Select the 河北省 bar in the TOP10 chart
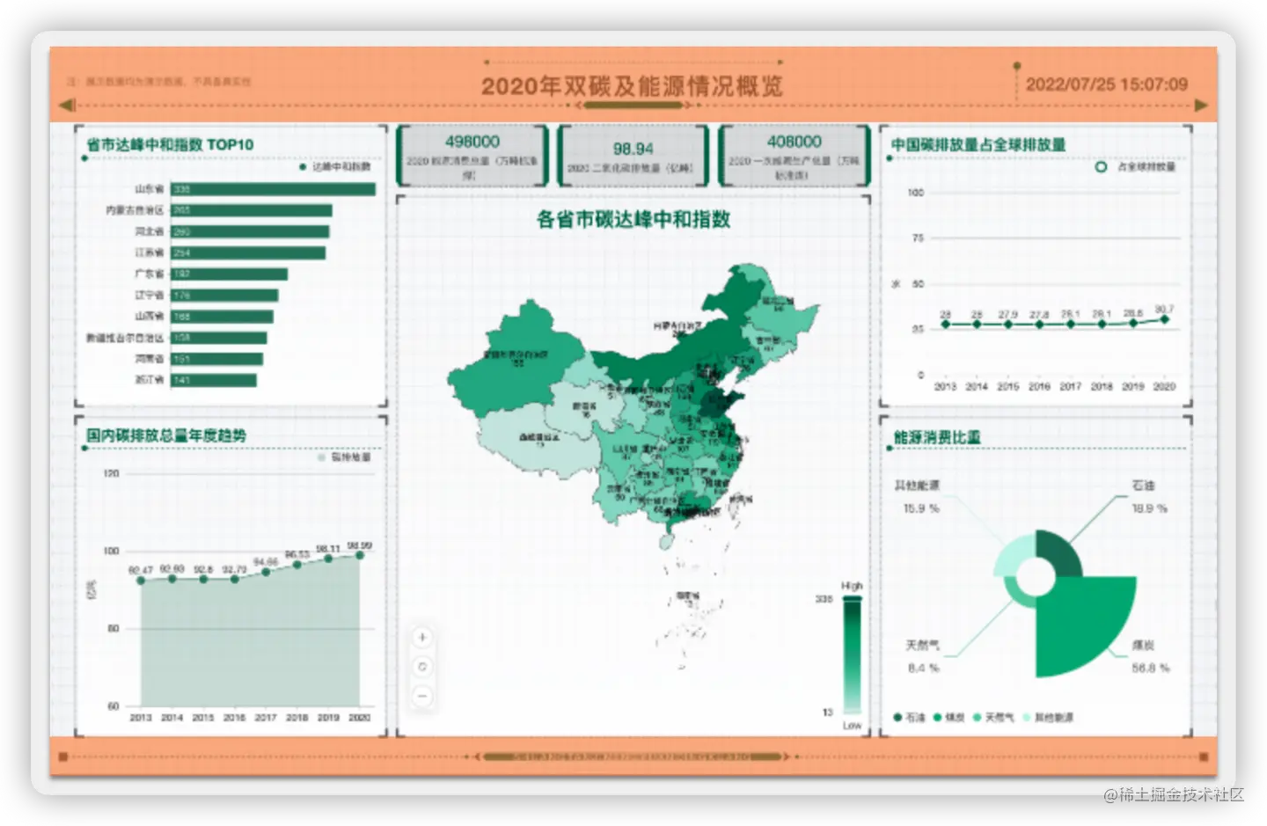This screenshot has width=1267, height=826. (x=250, y=231)
